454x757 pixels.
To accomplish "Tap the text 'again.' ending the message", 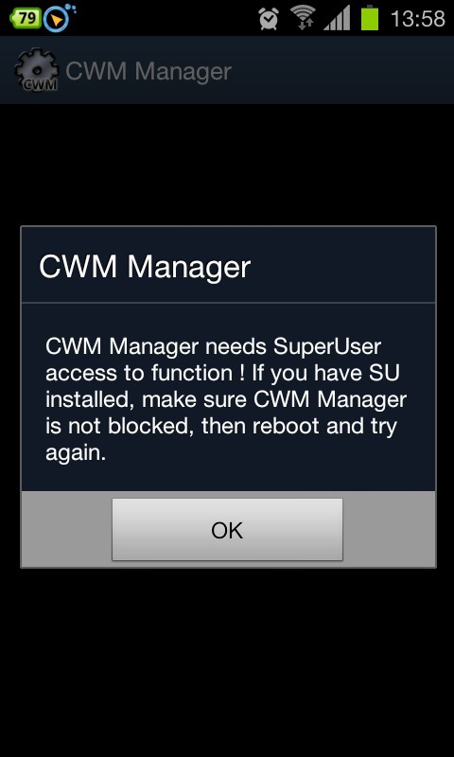I will (76, 454).
